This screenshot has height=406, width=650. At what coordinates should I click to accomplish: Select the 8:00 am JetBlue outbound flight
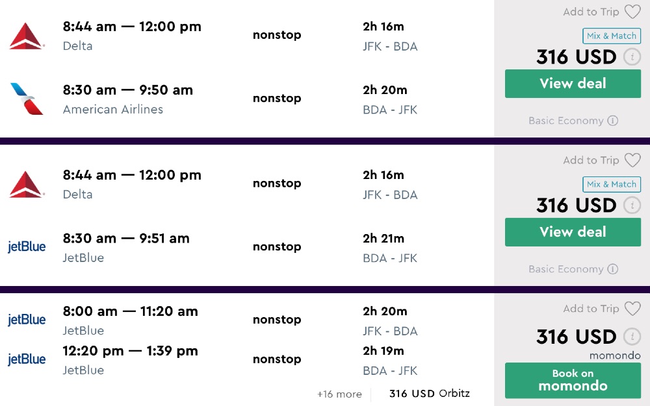point(130,312)
